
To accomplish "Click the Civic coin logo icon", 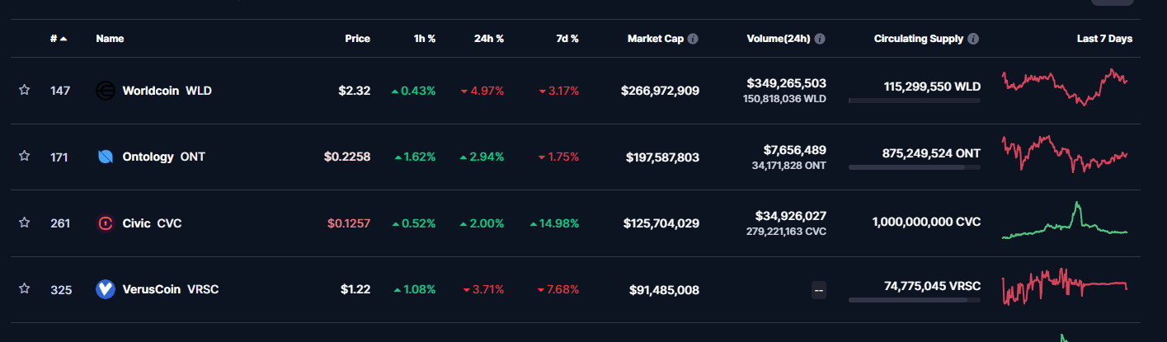I will coord(106,223).
